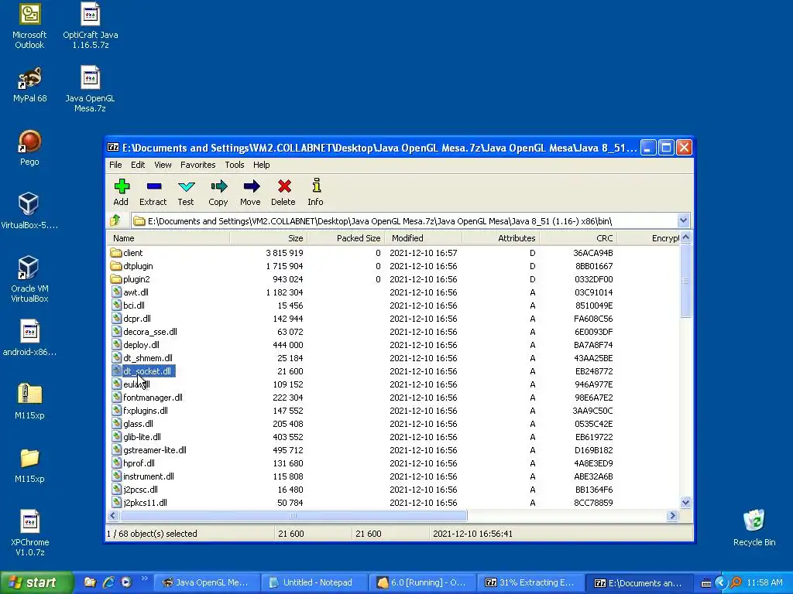This screenshot has width=793, height=594.
Task: Go up one folder level icon
Action: click(x=115, y=220)
